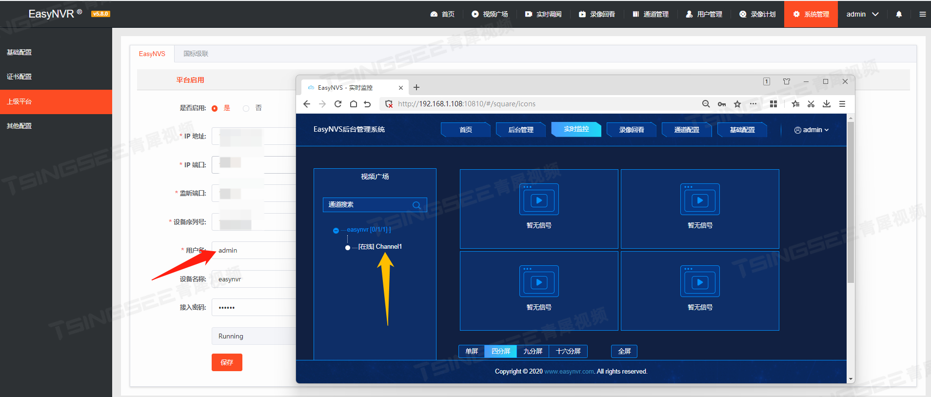
Task: Switch layout to 单屏
Action: click(472, 351)
